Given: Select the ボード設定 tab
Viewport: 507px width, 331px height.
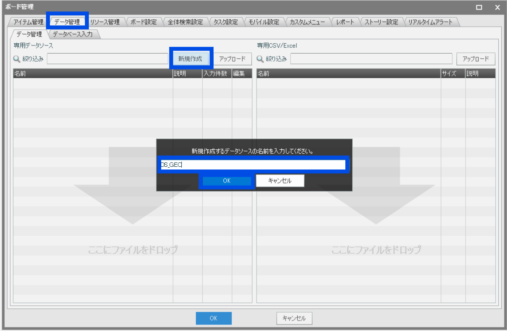Looking at the screenshot, I should (x=143, y=22).
